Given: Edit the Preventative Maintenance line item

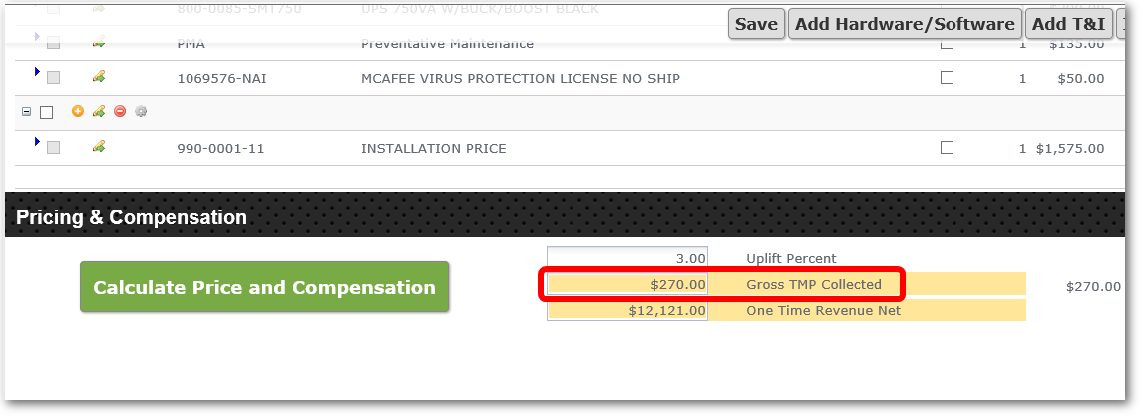Looking at the screenshot, I should [99, 42].
